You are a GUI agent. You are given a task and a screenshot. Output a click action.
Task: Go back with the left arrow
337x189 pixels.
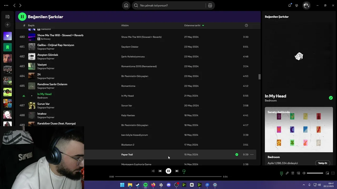pos(14,6)
